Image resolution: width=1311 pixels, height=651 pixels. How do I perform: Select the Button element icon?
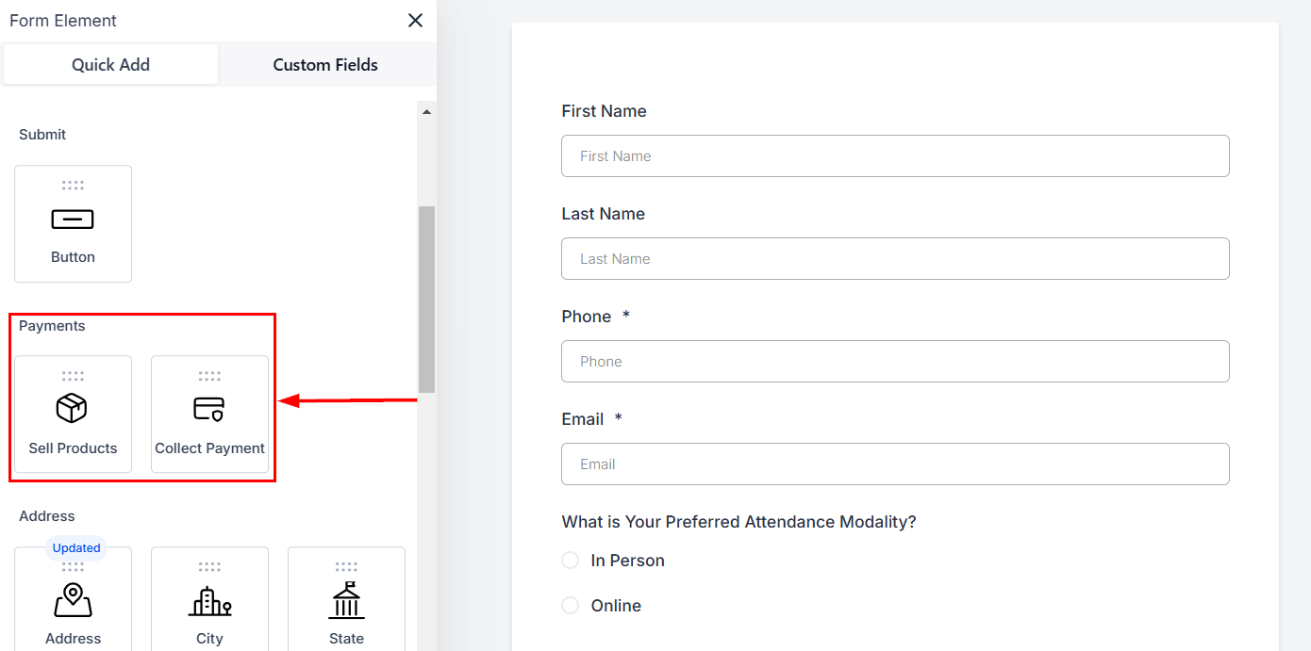73,220
